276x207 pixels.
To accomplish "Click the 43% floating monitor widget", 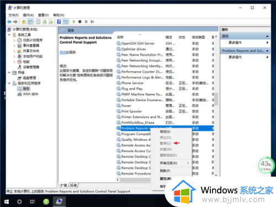I will [x=266, y=165].
